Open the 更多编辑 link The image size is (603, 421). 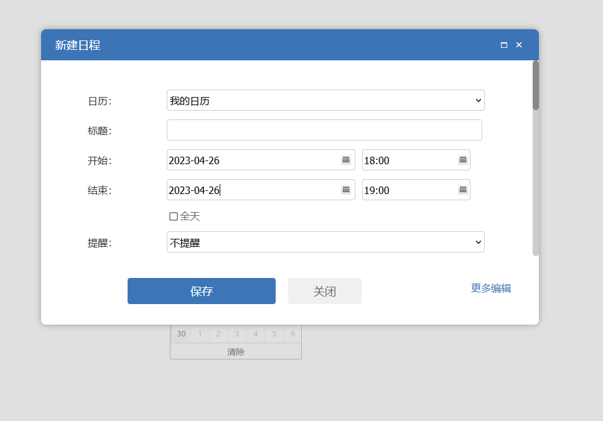(x=491, y=288)
